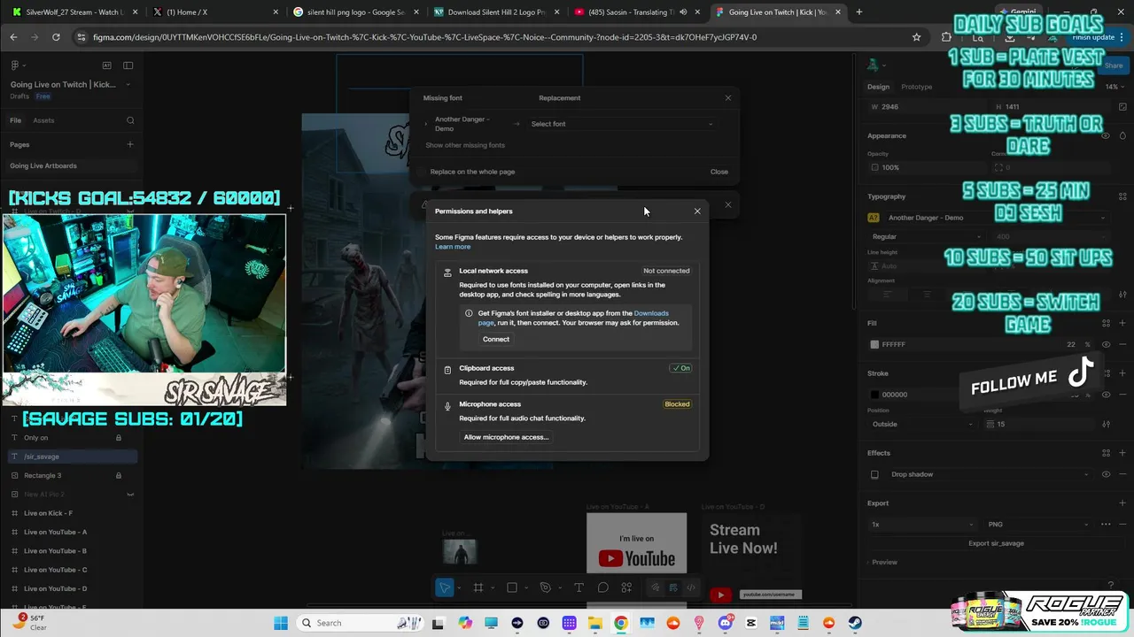
Task: Toggle Drop shadow visibility eye
Action: coord(1106,474)
